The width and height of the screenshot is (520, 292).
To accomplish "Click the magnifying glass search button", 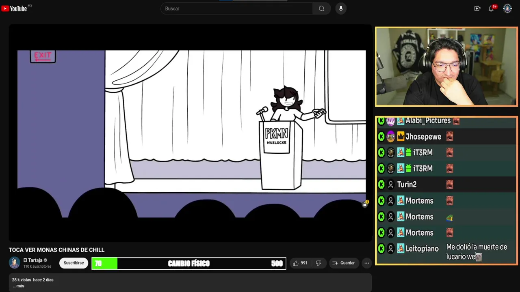I will pyautogui.click(x=322, y=9).
